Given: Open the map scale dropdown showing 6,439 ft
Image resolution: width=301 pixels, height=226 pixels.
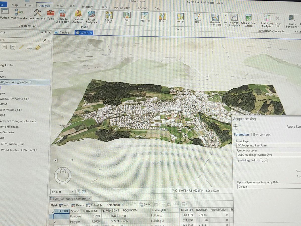Looking at the screenshot, I should 73,191.
